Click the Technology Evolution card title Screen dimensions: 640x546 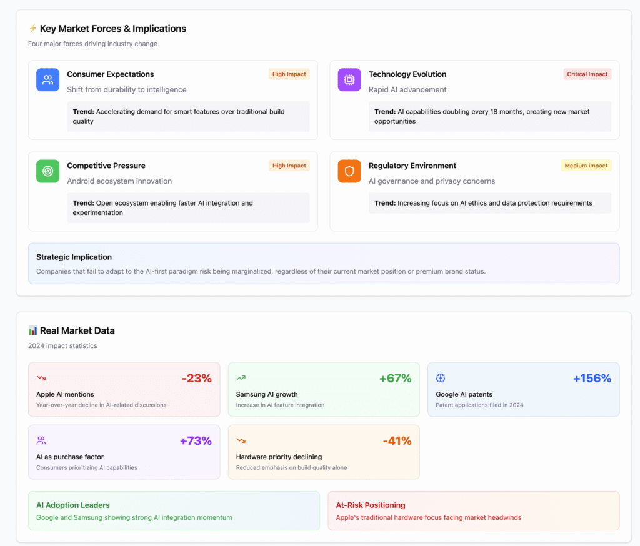[407, 74]
